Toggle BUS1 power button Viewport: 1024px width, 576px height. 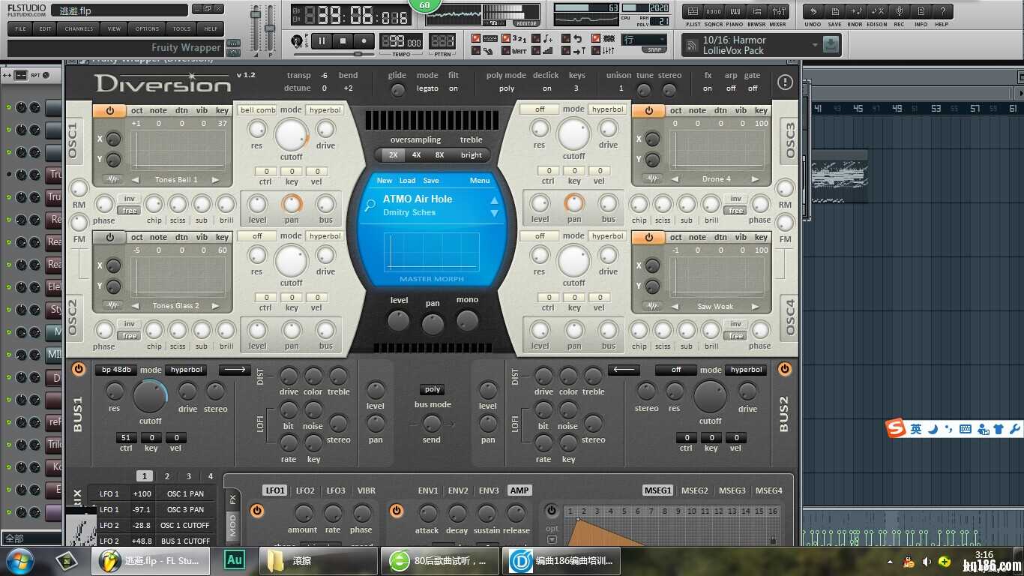(79, 369)
